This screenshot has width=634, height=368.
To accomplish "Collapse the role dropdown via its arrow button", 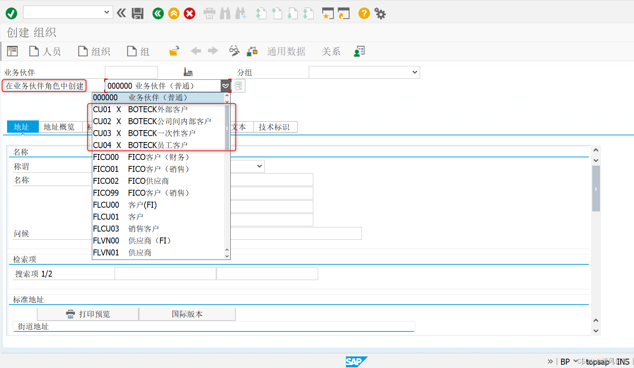I will [x=226, y=86].
